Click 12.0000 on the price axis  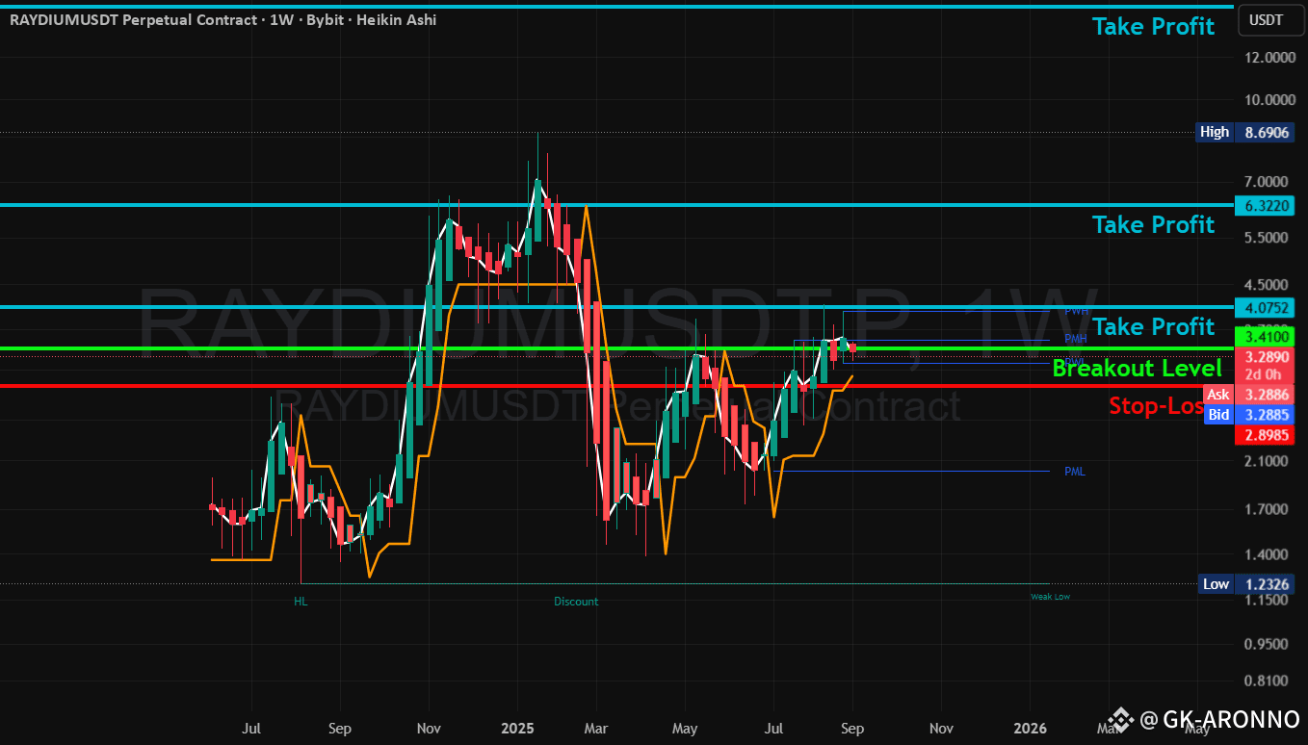coord(1269,58)
